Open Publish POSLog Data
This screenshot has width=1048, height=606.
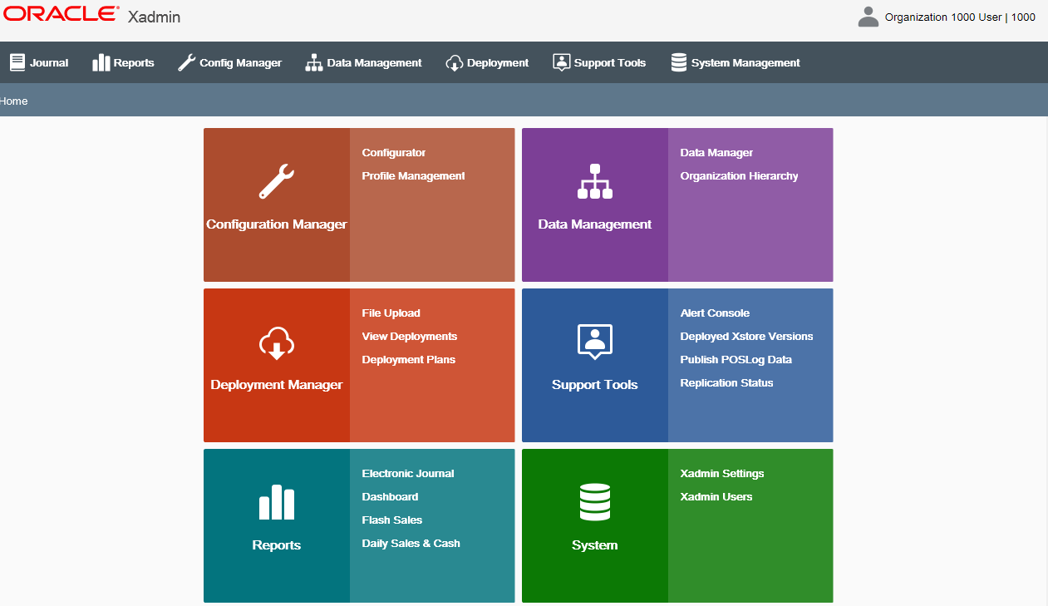point(736,360)
